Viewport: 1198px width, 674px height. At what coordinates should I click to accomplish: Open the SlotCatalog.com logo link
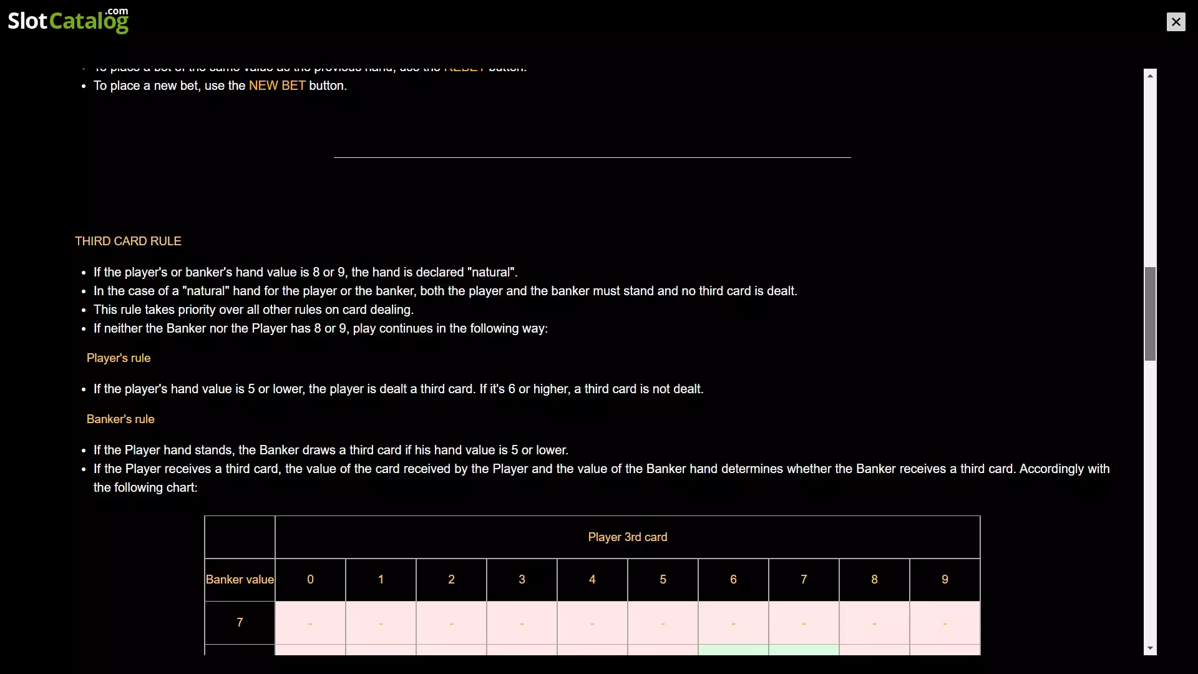pyautogui.click(x=68, y=20)
